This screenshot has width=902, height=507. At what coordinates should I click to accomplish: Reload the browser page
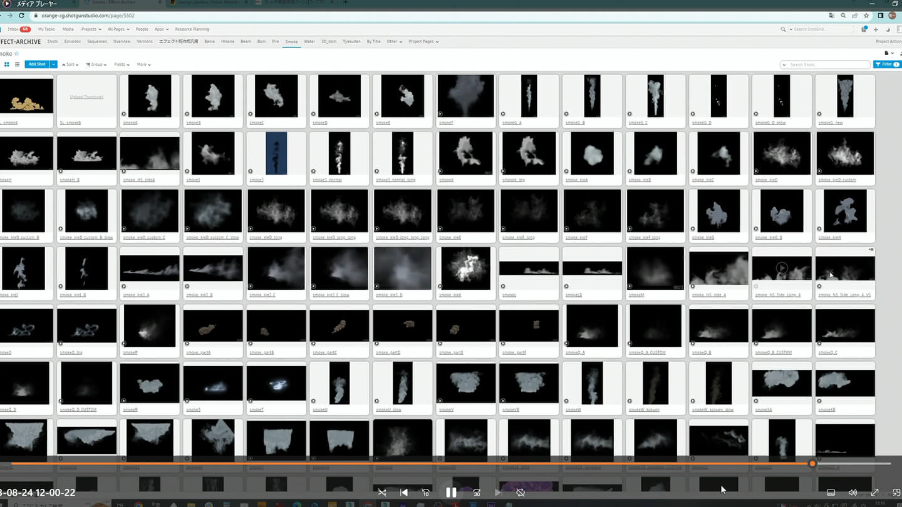[22, 16]
